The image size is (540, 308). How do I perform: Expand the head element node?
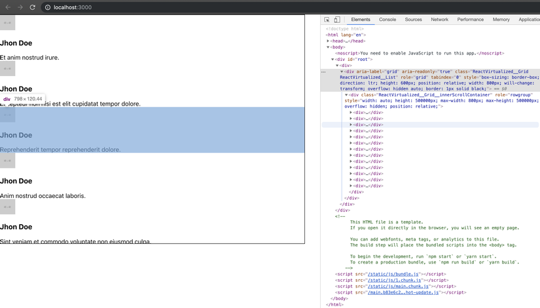pyautogui.click(x=329, y=41)
